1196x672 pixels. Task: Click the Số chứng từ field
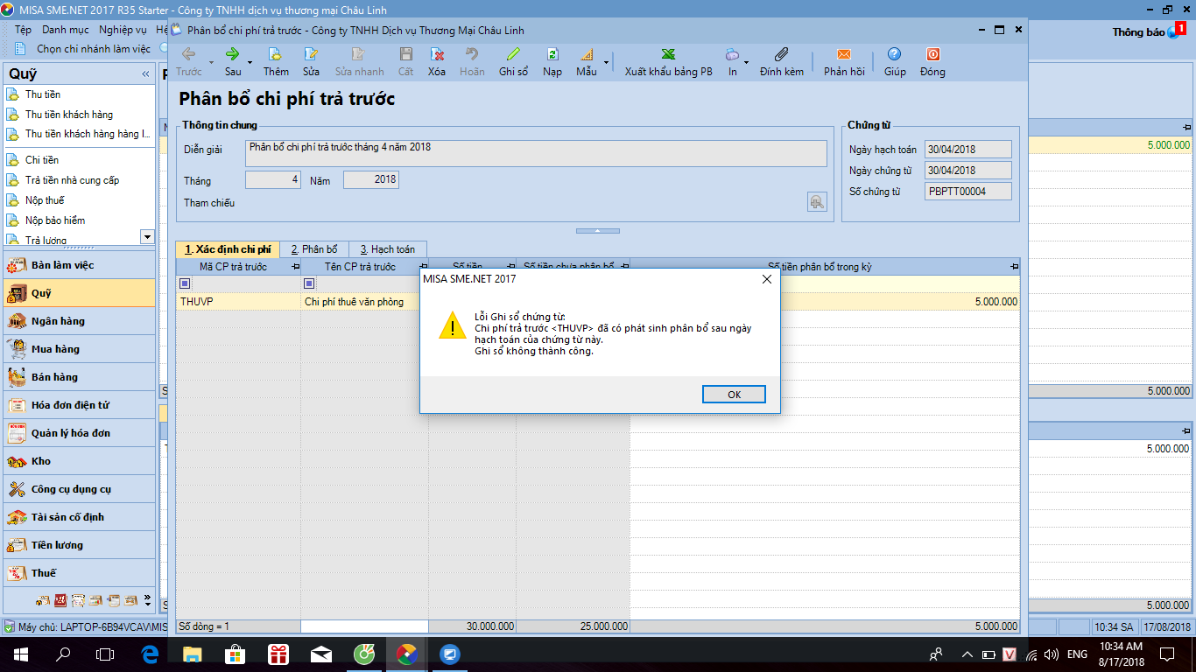(968, 192)
